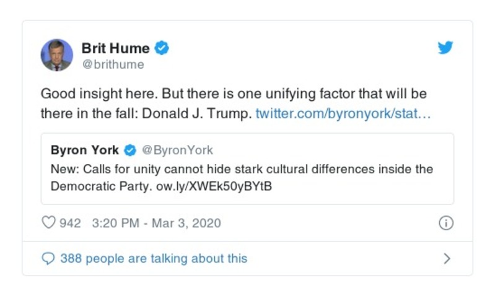The width and height of the screenshot is (495, 296).
Task: Like the tweet with the heart icon
Action: (48, 223)
